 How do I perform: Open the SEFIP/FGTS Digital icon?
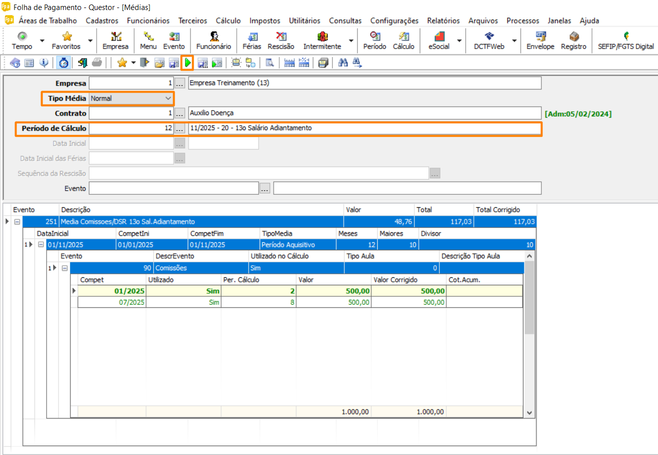pyautogui.click(x=625, y=41)
